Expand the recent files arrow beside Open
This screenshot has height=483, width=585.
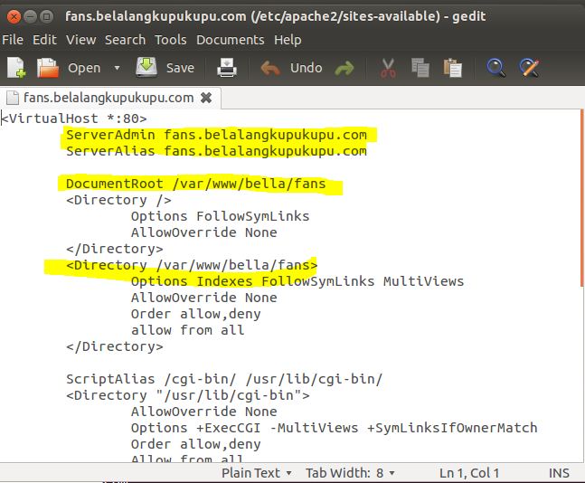click(x=117, y=68)
